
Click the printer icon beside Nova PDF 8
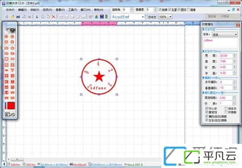[125, 164]
